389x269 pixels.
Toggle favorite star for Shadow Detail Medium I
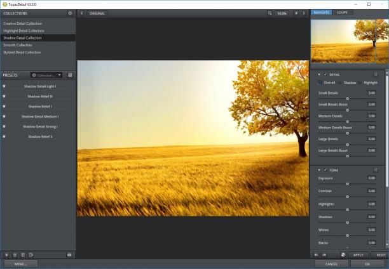[4, 116]
